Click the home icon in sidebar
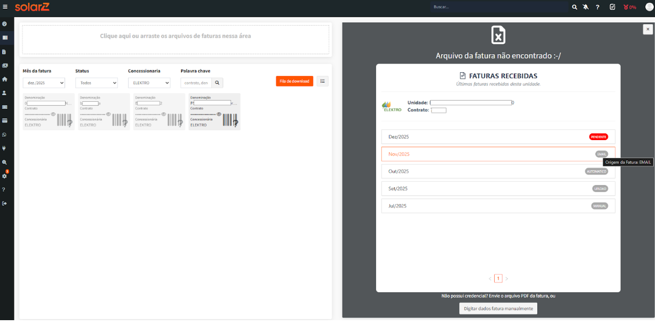The width and height of the screenshot is (655, 324). pyautogui.click(x=4, y=79)
